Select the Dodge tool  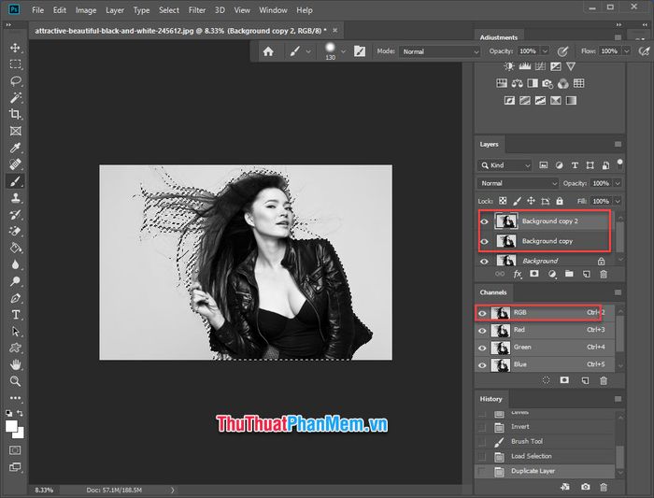coord(16,281)
